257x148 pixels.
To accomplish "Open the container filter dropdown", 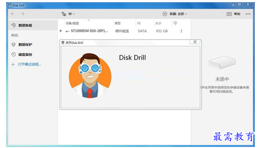I will click(178, 14).
